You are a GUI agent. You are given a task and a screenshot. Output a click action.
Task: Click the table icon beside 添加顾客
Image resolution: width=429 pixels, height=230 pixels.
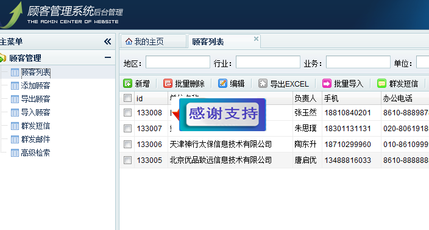click(15, 85)
